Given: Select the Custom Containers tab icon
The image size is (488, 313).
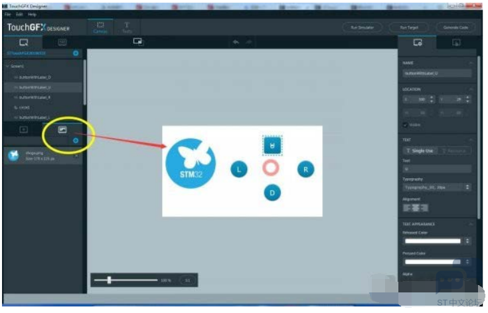Looking at the screenshot, I should pyautogui.click(x=62, y=43).
